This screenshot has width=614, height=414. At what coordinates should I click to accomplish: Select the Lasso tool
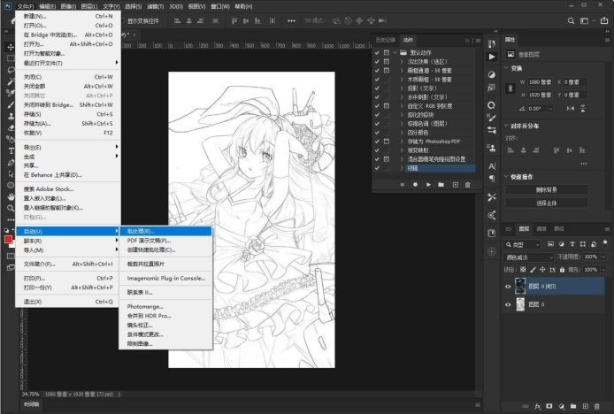(x=11, y=70)
